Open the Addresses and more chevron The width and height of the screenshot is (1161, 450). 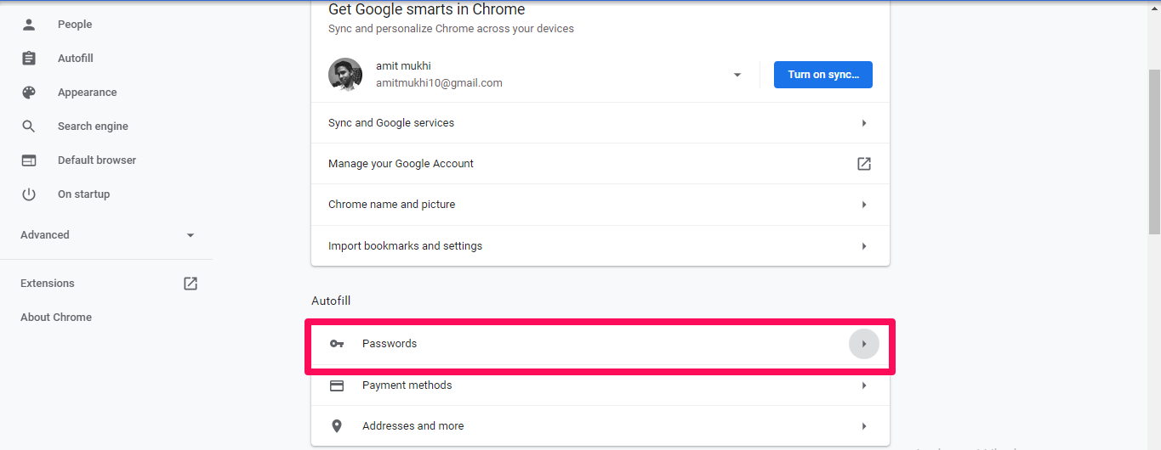[x=864, y=426]
